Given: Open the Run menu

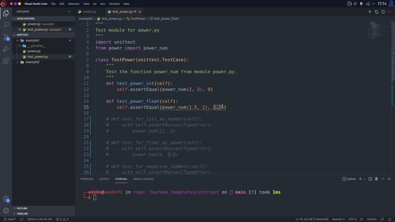Looking at the screenshot, I should click(x=103, y=4).
